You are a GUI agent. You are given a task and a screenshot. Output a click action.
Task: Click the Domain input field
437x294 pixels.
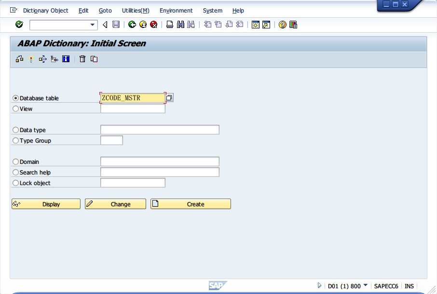click(160, 161)
